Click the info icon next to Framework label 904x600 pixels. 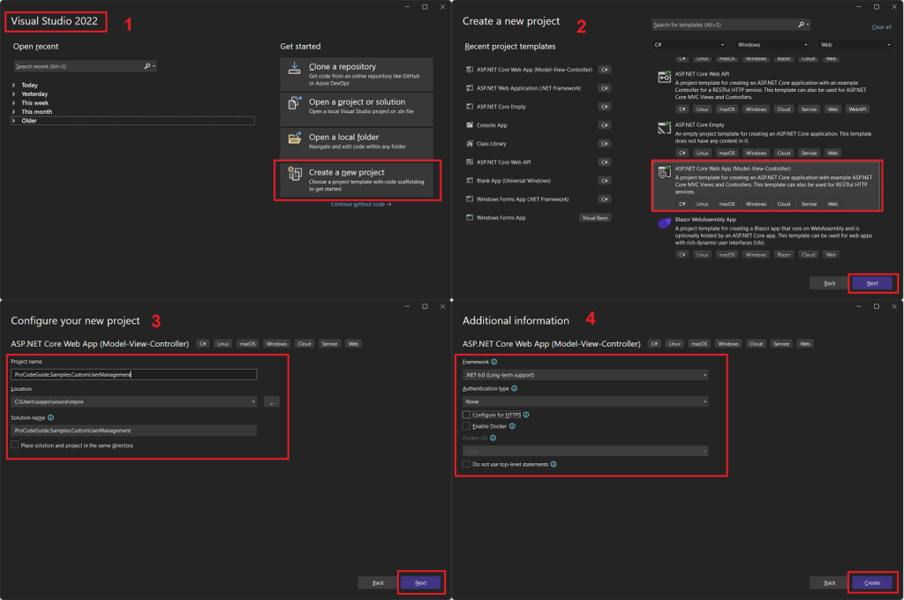pos(494,362)
